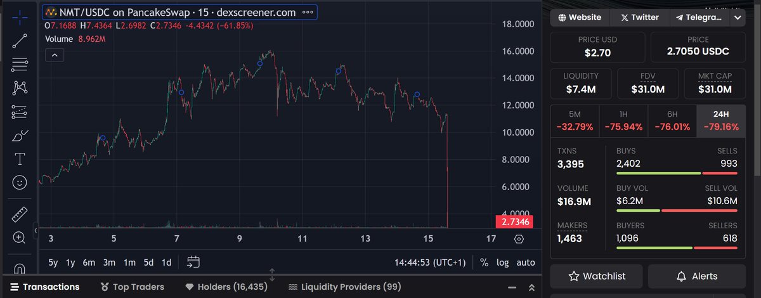Select the XABCD pattern tool
The height and width of the screenshot is (298, 761).
[20, 88]
